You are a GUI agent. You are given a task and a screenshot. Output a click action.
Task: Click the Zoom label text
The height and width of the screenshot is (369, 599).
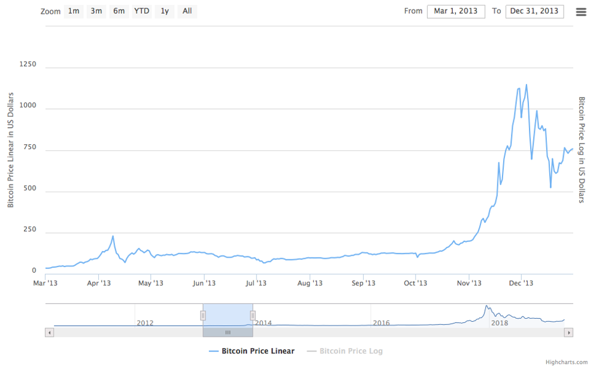point(50,11)
